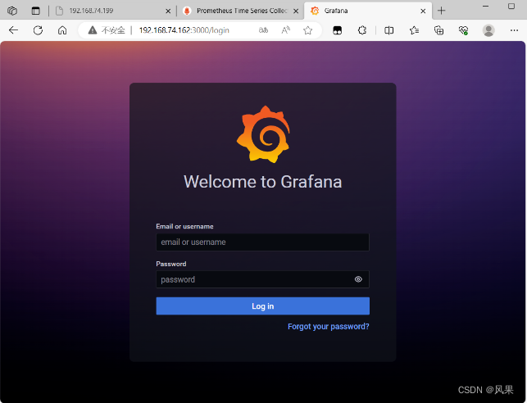
Task: Click the not secure warning icon
Action: [93, 30]
